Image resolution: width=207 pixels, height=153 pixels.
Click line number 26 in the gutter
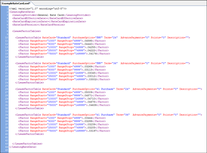point(7,89)
